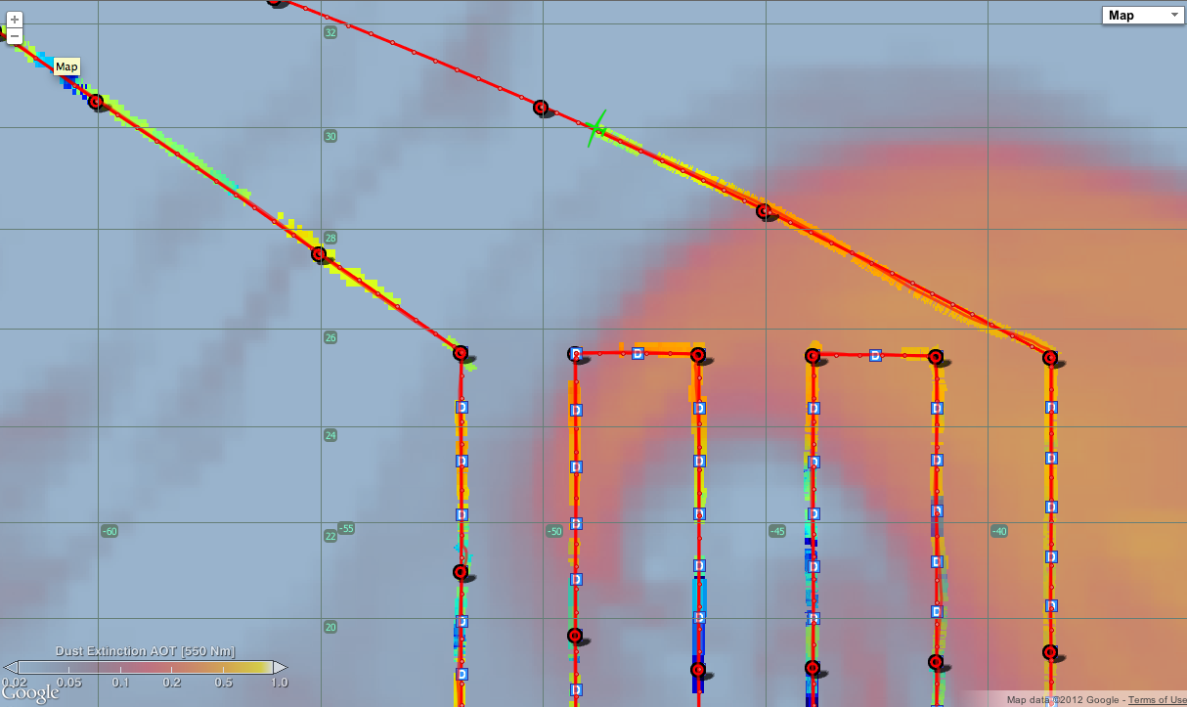Viewport: 1187px width, 707px height.
Task: Click the Google logo
Action: click(30, 692)
